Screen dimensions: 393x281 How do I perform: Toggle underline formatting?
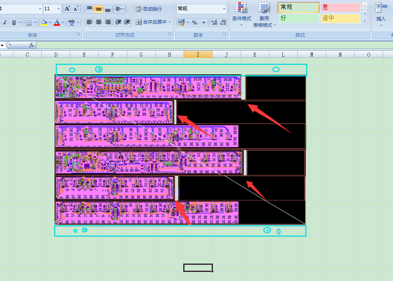click(x=14, y=23)
